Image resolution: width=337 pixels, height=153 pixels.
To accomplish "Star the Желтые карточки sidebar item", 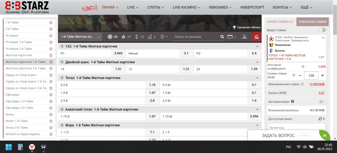I will tap(51, 55).
